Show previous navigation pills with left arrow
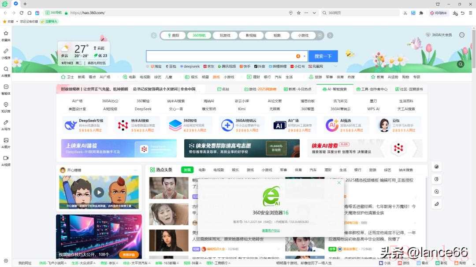Screen dimensions: 476x267 [x=154, y=36]
